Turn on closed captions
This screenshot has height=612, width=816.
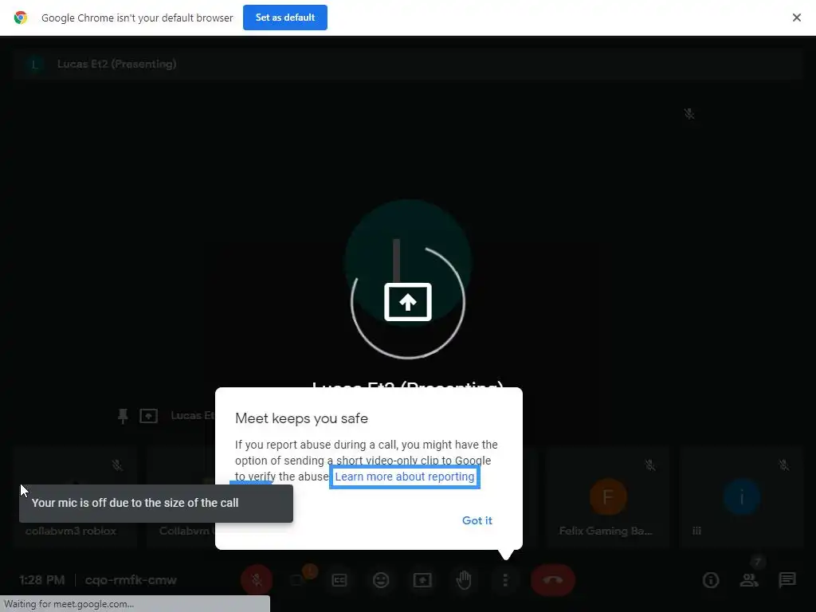tap(339, 580)
